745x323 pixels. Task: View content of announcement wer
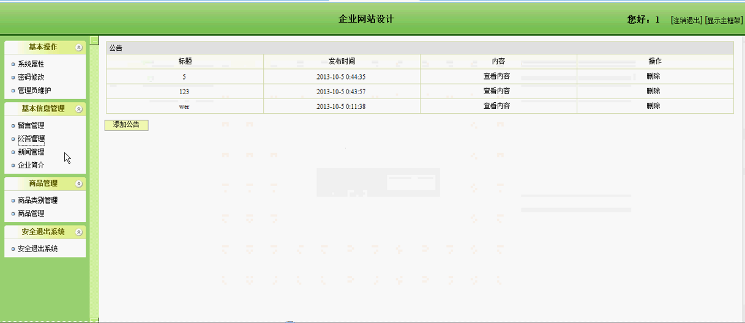click(x=496, y=106)
